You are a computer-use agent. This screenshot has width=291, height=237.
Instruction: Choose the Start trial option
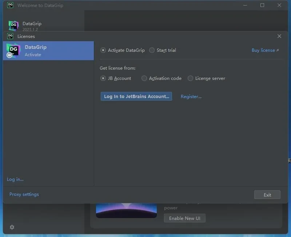152,50
